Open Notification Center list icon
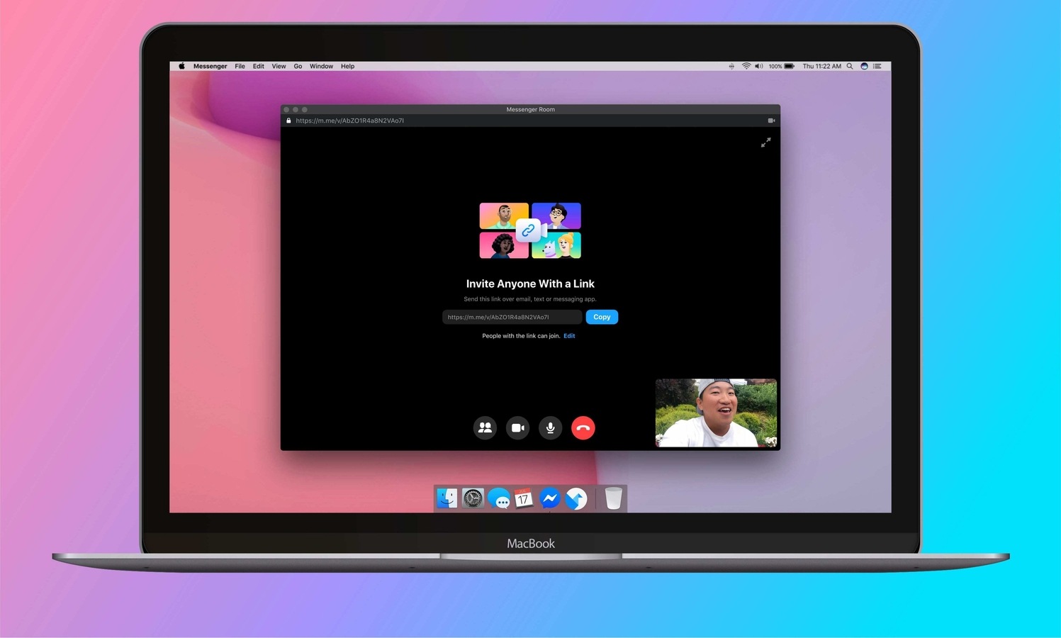This screenshot has width=1061, height=638. pyautogui.click(x=877, y=66)
